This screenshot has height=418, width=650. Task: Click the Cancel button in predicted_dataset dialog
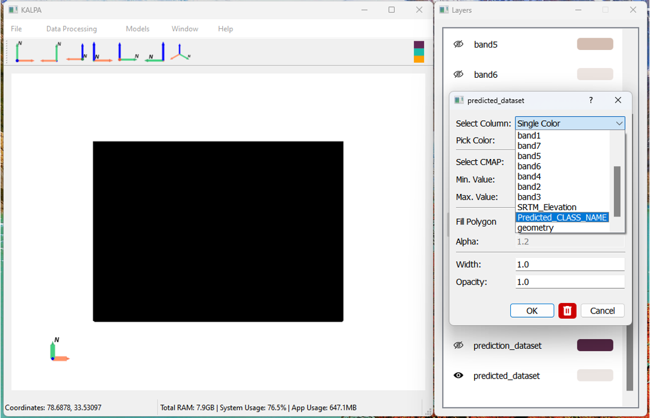(602, 311)
